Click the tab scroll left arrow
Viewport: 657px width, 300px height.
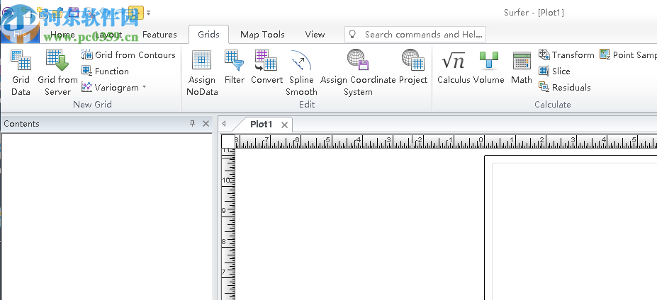click(224, 123)
